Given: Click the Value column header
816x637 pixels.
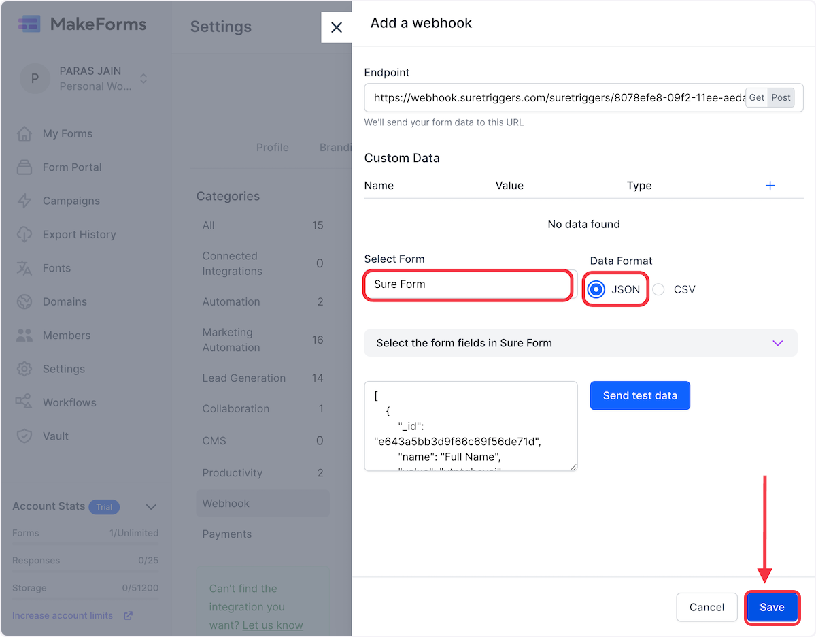Looking at the screenshot, I should click(x=509, y=185).
